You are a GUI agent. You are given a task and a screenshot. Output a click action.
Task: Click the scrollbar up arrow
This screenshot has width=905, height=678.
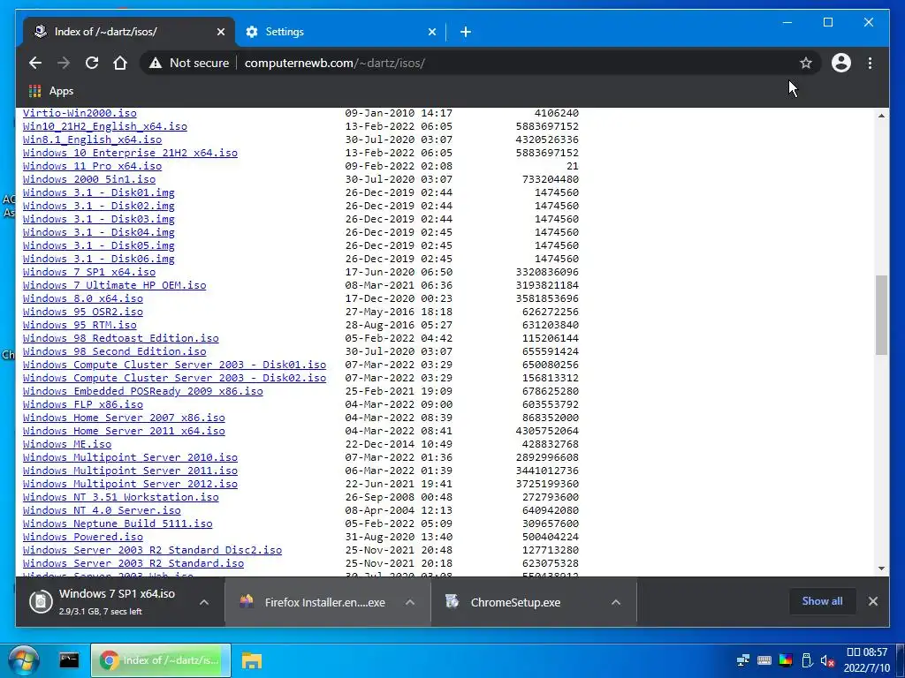click(881, 116)
